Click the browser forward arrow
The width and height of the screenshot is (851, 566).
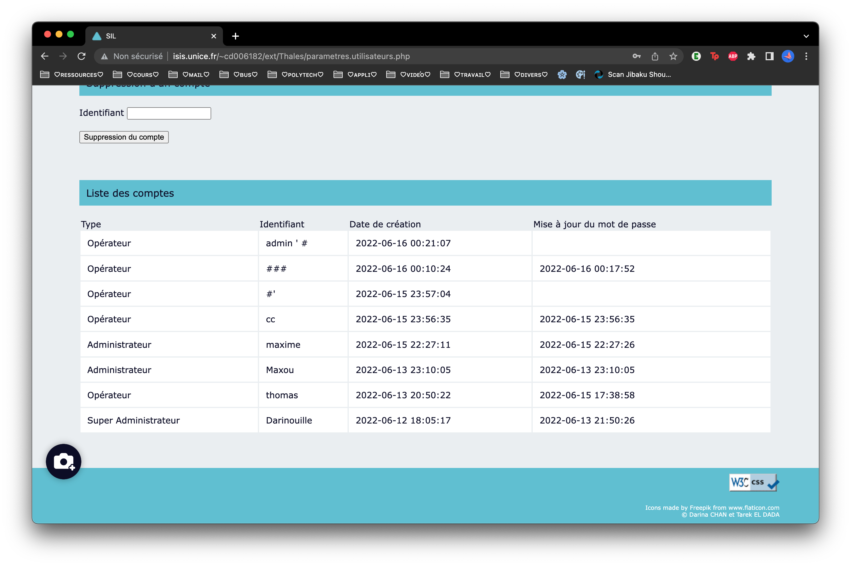[63, 56]
